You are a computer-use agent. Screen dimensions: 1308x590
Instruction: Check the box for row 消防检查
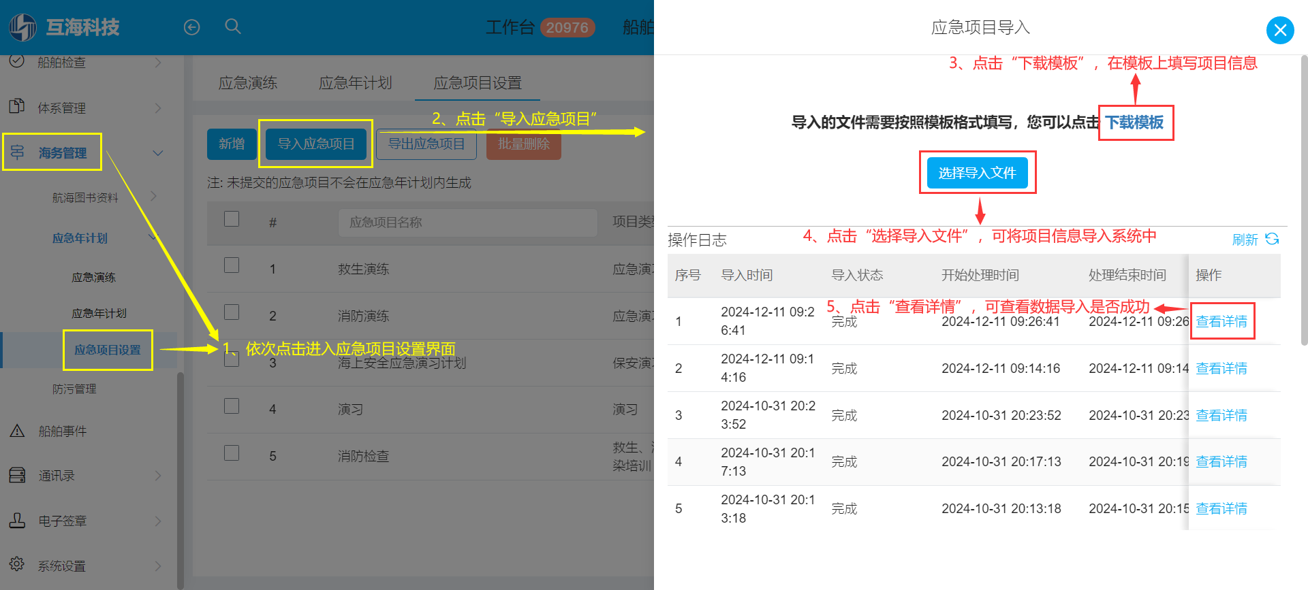click(x=232, y=453)
